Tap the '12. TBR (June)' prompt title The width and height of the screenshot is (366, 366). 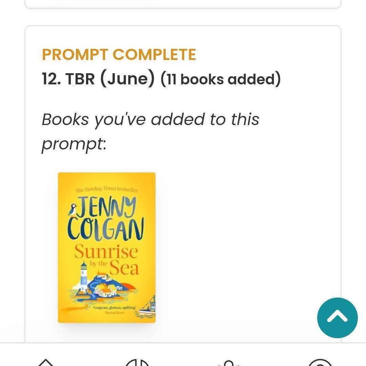(98, 79)
